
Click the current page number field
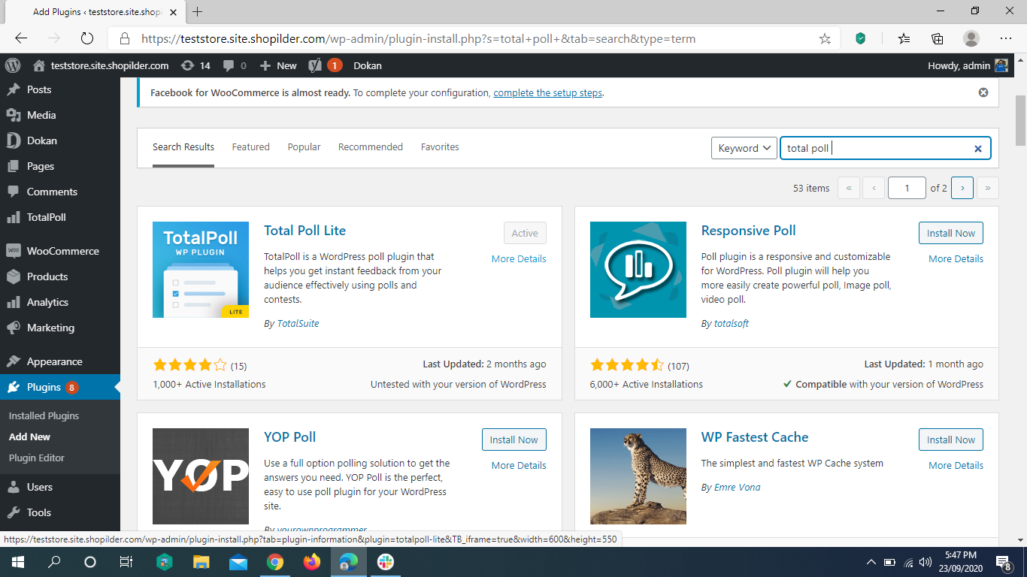[907, 188]
